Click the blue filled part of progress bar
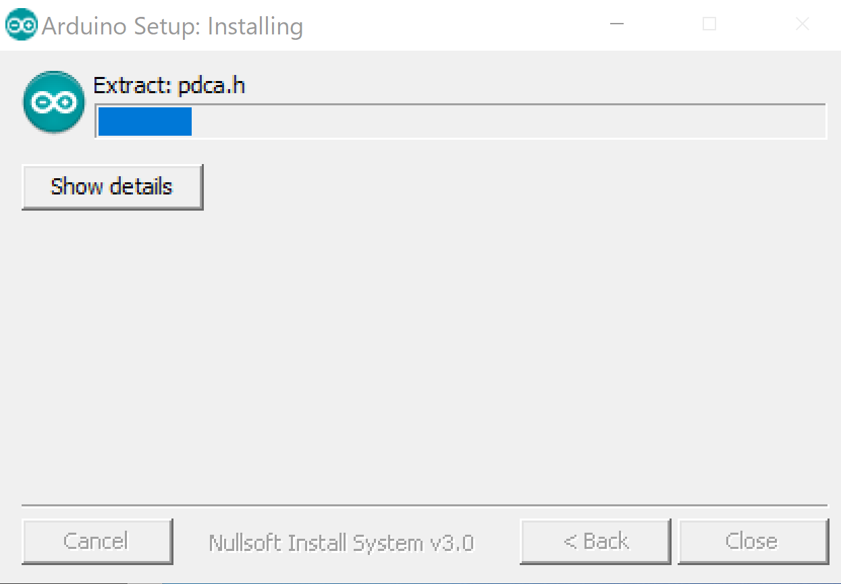Viewport: 841px width, 584px height. point(145,122)
